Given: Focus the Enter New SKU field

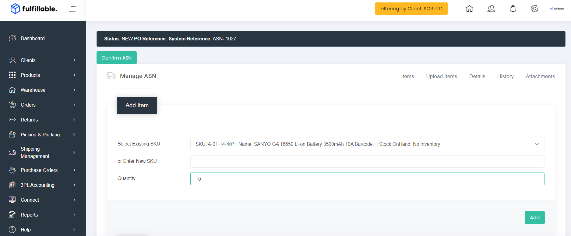Looking at the screenshot, I should (367, 161).
